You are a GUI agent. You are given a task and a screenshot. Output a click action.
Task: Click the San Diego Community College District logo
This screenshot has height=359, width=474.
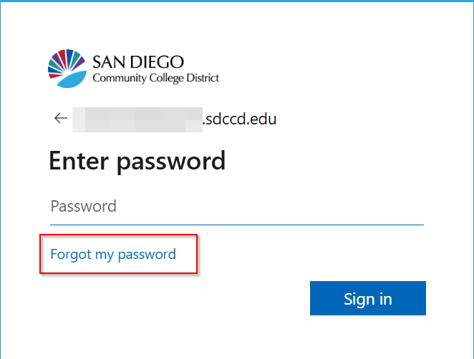click(x=133, y=69)
